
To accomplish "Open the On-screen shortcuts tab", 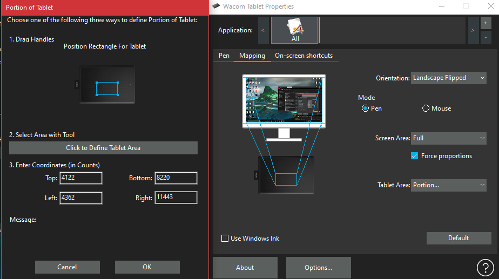I will click(x=304, y=56).
